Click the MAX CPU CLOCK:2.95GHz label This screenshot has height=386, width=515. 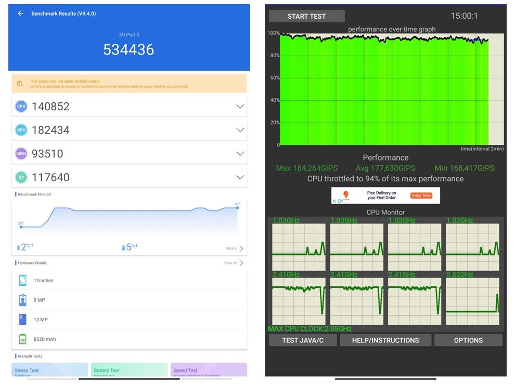click(x=310, y=329)
